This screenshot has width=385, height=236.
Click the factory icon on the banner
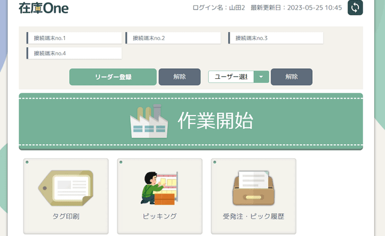pyautogui.click(x=149, y=121)
